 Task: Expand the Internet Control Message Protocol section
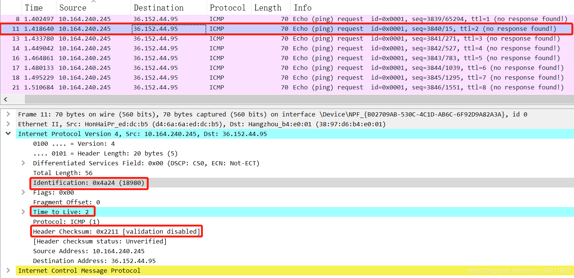[x=8, y=270]
